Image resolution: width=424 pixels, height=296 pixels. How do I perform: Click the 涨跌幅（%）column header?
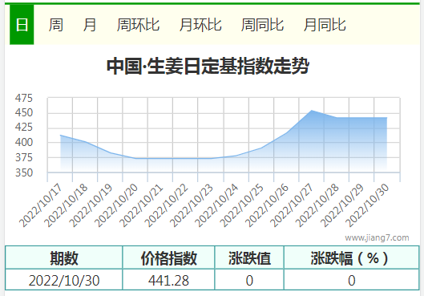tap(352, 257)
